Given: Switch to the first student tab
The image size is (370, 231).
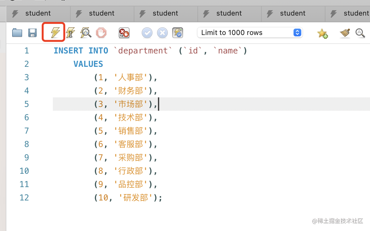Looking at the screenshot, I should tap(38, 13).
